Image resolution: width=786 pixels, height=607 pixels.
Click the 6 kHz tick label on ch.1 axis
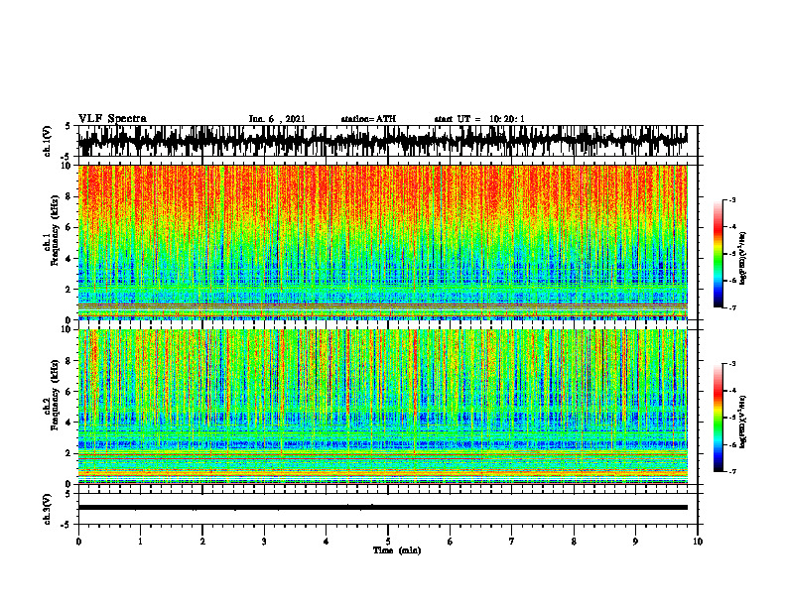[70, 227]
